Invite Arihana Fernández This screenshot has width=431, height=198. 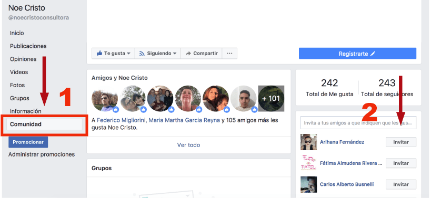coord(401,142)
